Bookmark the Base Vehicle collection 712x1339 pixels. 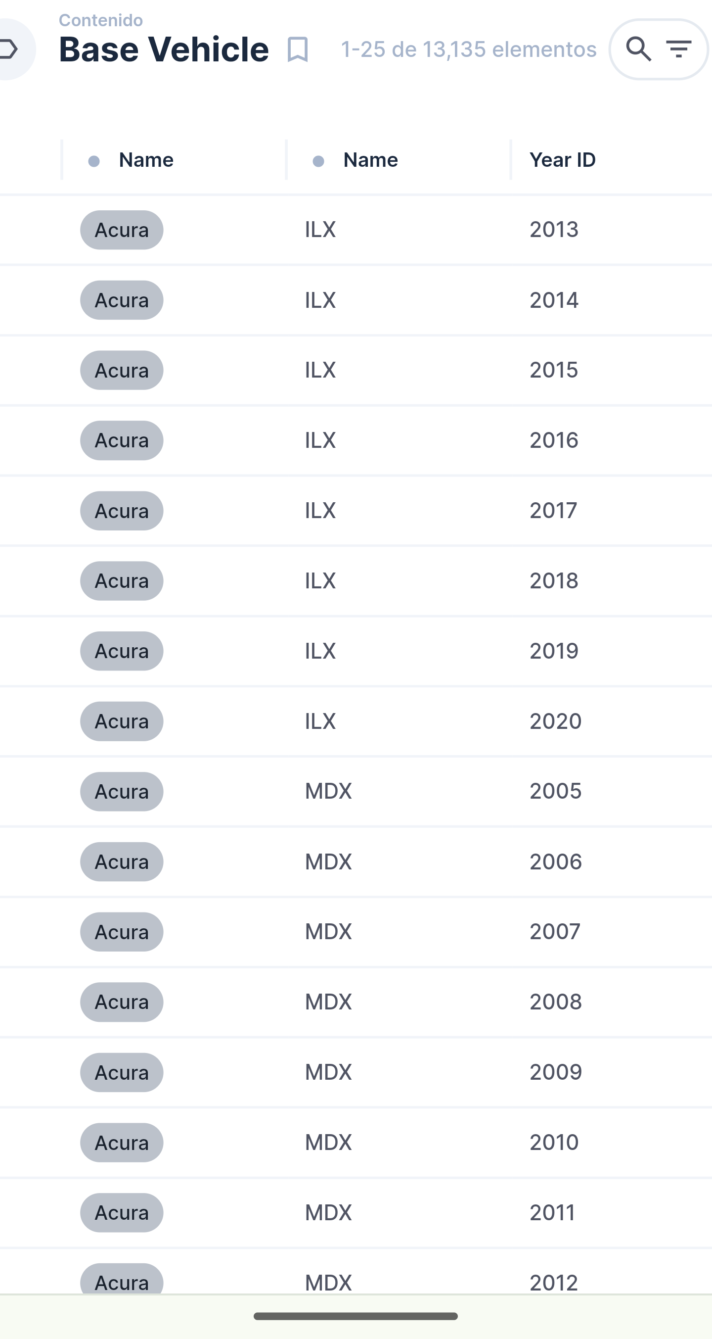pos(298,50)
